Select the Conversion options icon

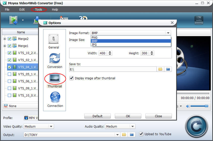coord(55,58)
